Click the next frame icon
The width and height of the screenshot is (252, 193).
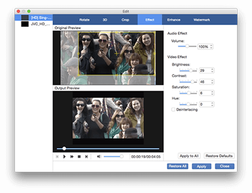click(x=86, y=157)
